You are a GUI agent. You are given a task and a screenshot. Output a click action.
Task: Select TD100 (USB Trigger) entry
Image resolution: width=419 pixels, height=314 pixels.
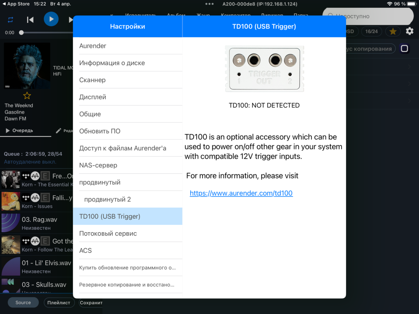(128, 217)
